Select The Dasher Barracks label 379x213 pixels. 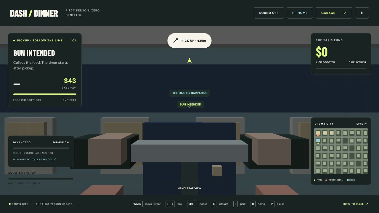pos(189,93)
